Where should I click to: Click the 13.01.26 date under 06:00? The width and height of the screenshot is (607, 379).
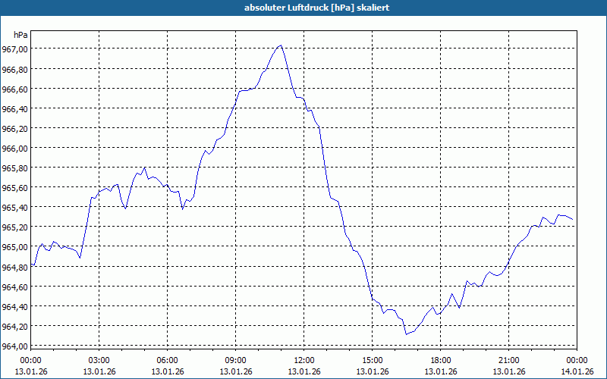pyautogui.click(x=167, y=371)
